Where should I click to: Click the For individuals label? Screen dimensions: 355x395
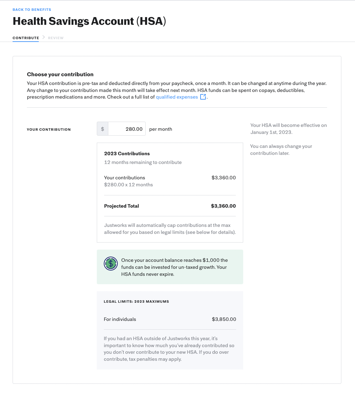click(120, 319)
